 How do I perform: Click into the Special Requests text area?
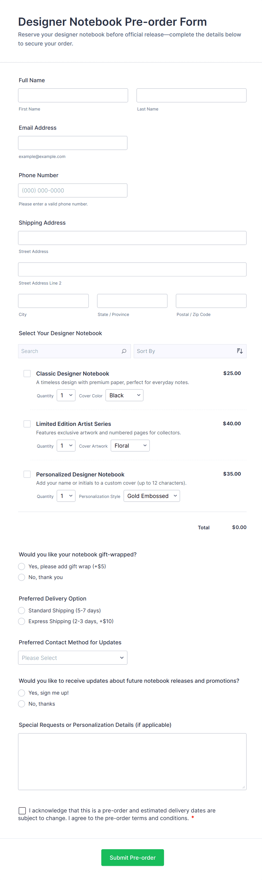[x=132, y=762]
